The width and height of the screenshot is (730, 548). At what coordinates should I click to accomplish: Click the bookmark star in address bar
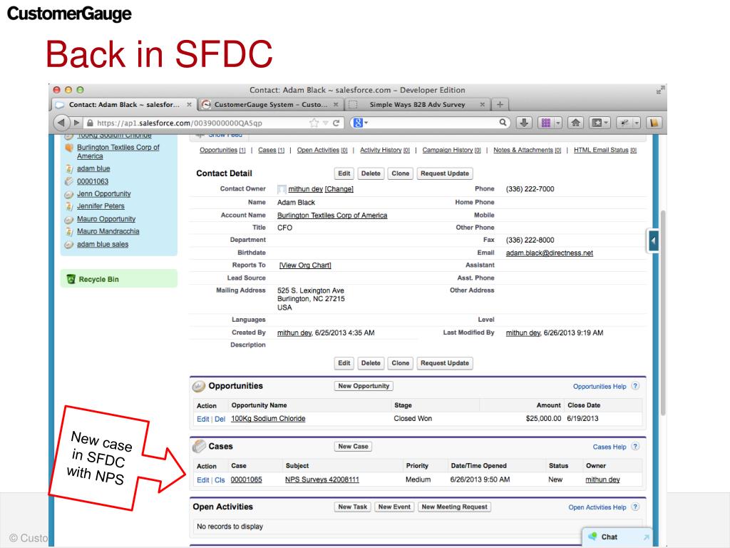tap(314, 123)
